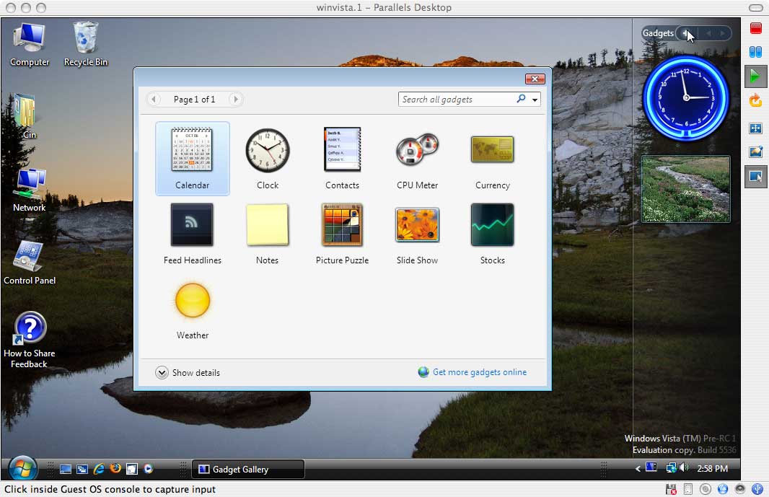Choose the Stocks gadget
The width and height of the screenshot is (769, 497).
(x=493, y=234)
